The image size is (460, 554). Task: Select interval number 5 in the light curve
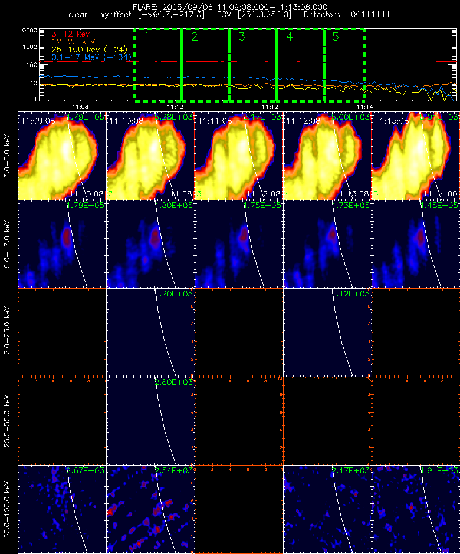pos(336,37)
